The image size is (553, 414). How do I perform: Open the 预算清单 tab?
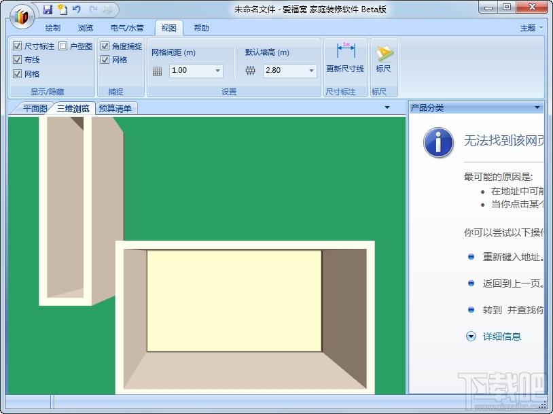click(115, 108)
